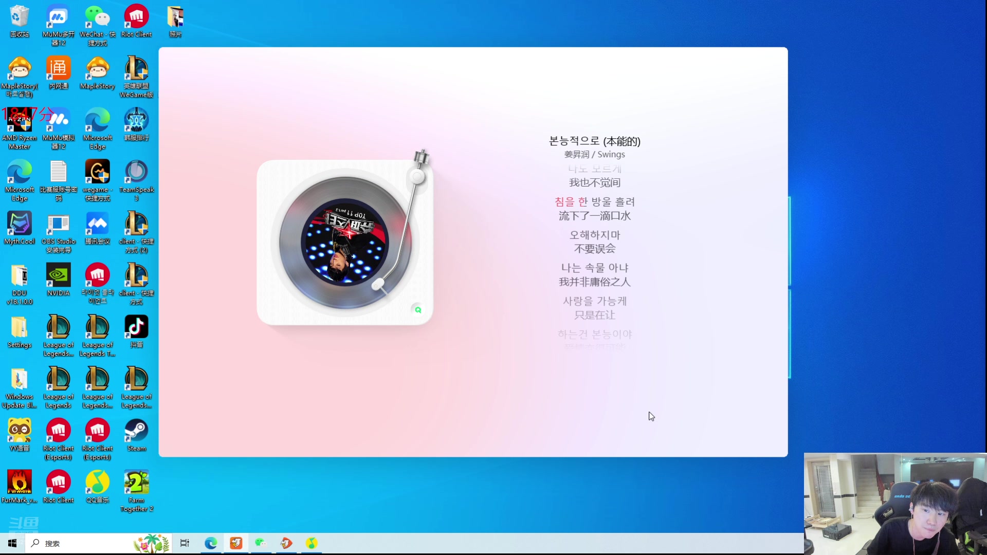Open the 回收站 recycle bin icon
This screenshot has width=987, height=555.
tap(19, 21)
